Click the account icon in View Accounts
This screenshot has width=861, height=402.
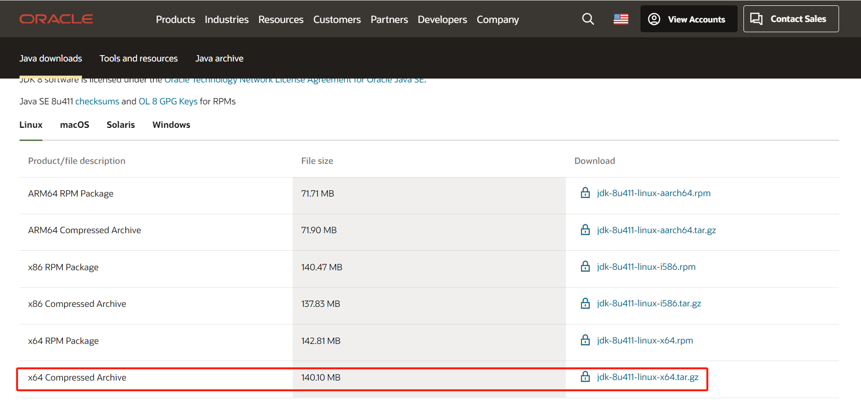coord(654,19)
